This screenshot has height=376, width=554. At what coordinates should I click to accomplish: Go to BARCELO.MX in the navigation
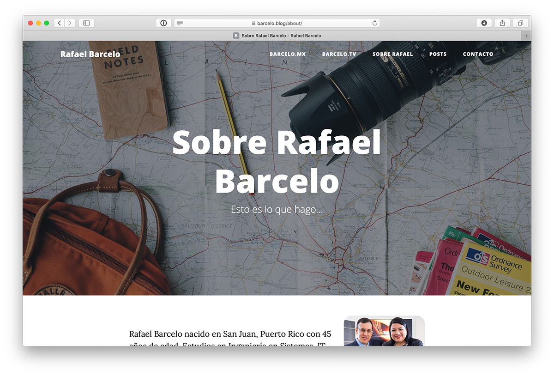point(288,54)
